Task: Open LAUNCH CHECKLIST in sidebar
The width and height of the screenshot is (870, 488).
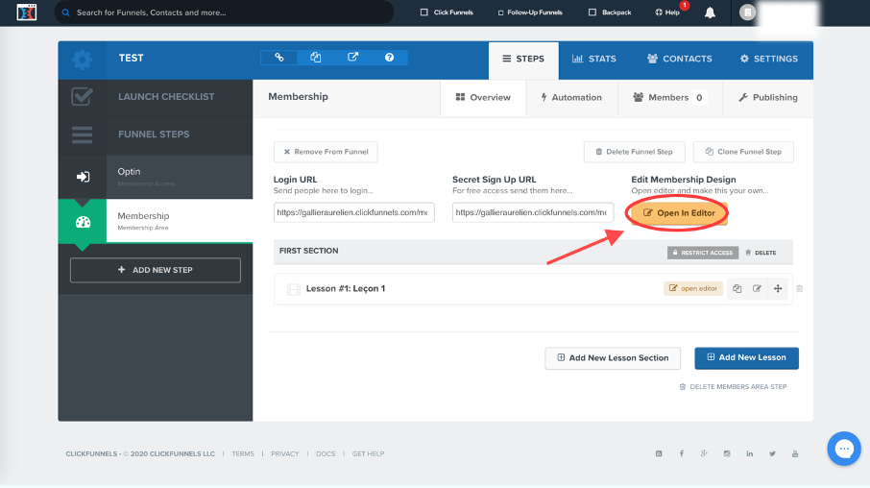Action: (x=156, y=97)
